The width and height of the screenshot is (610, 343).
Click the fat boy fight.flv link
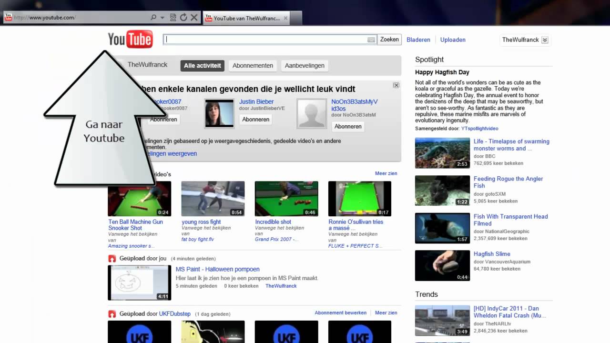click(x=198, y=239)
